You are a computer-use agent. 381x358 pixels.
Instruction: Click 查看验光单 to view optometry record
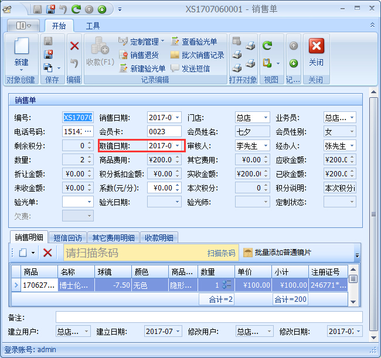194,42
